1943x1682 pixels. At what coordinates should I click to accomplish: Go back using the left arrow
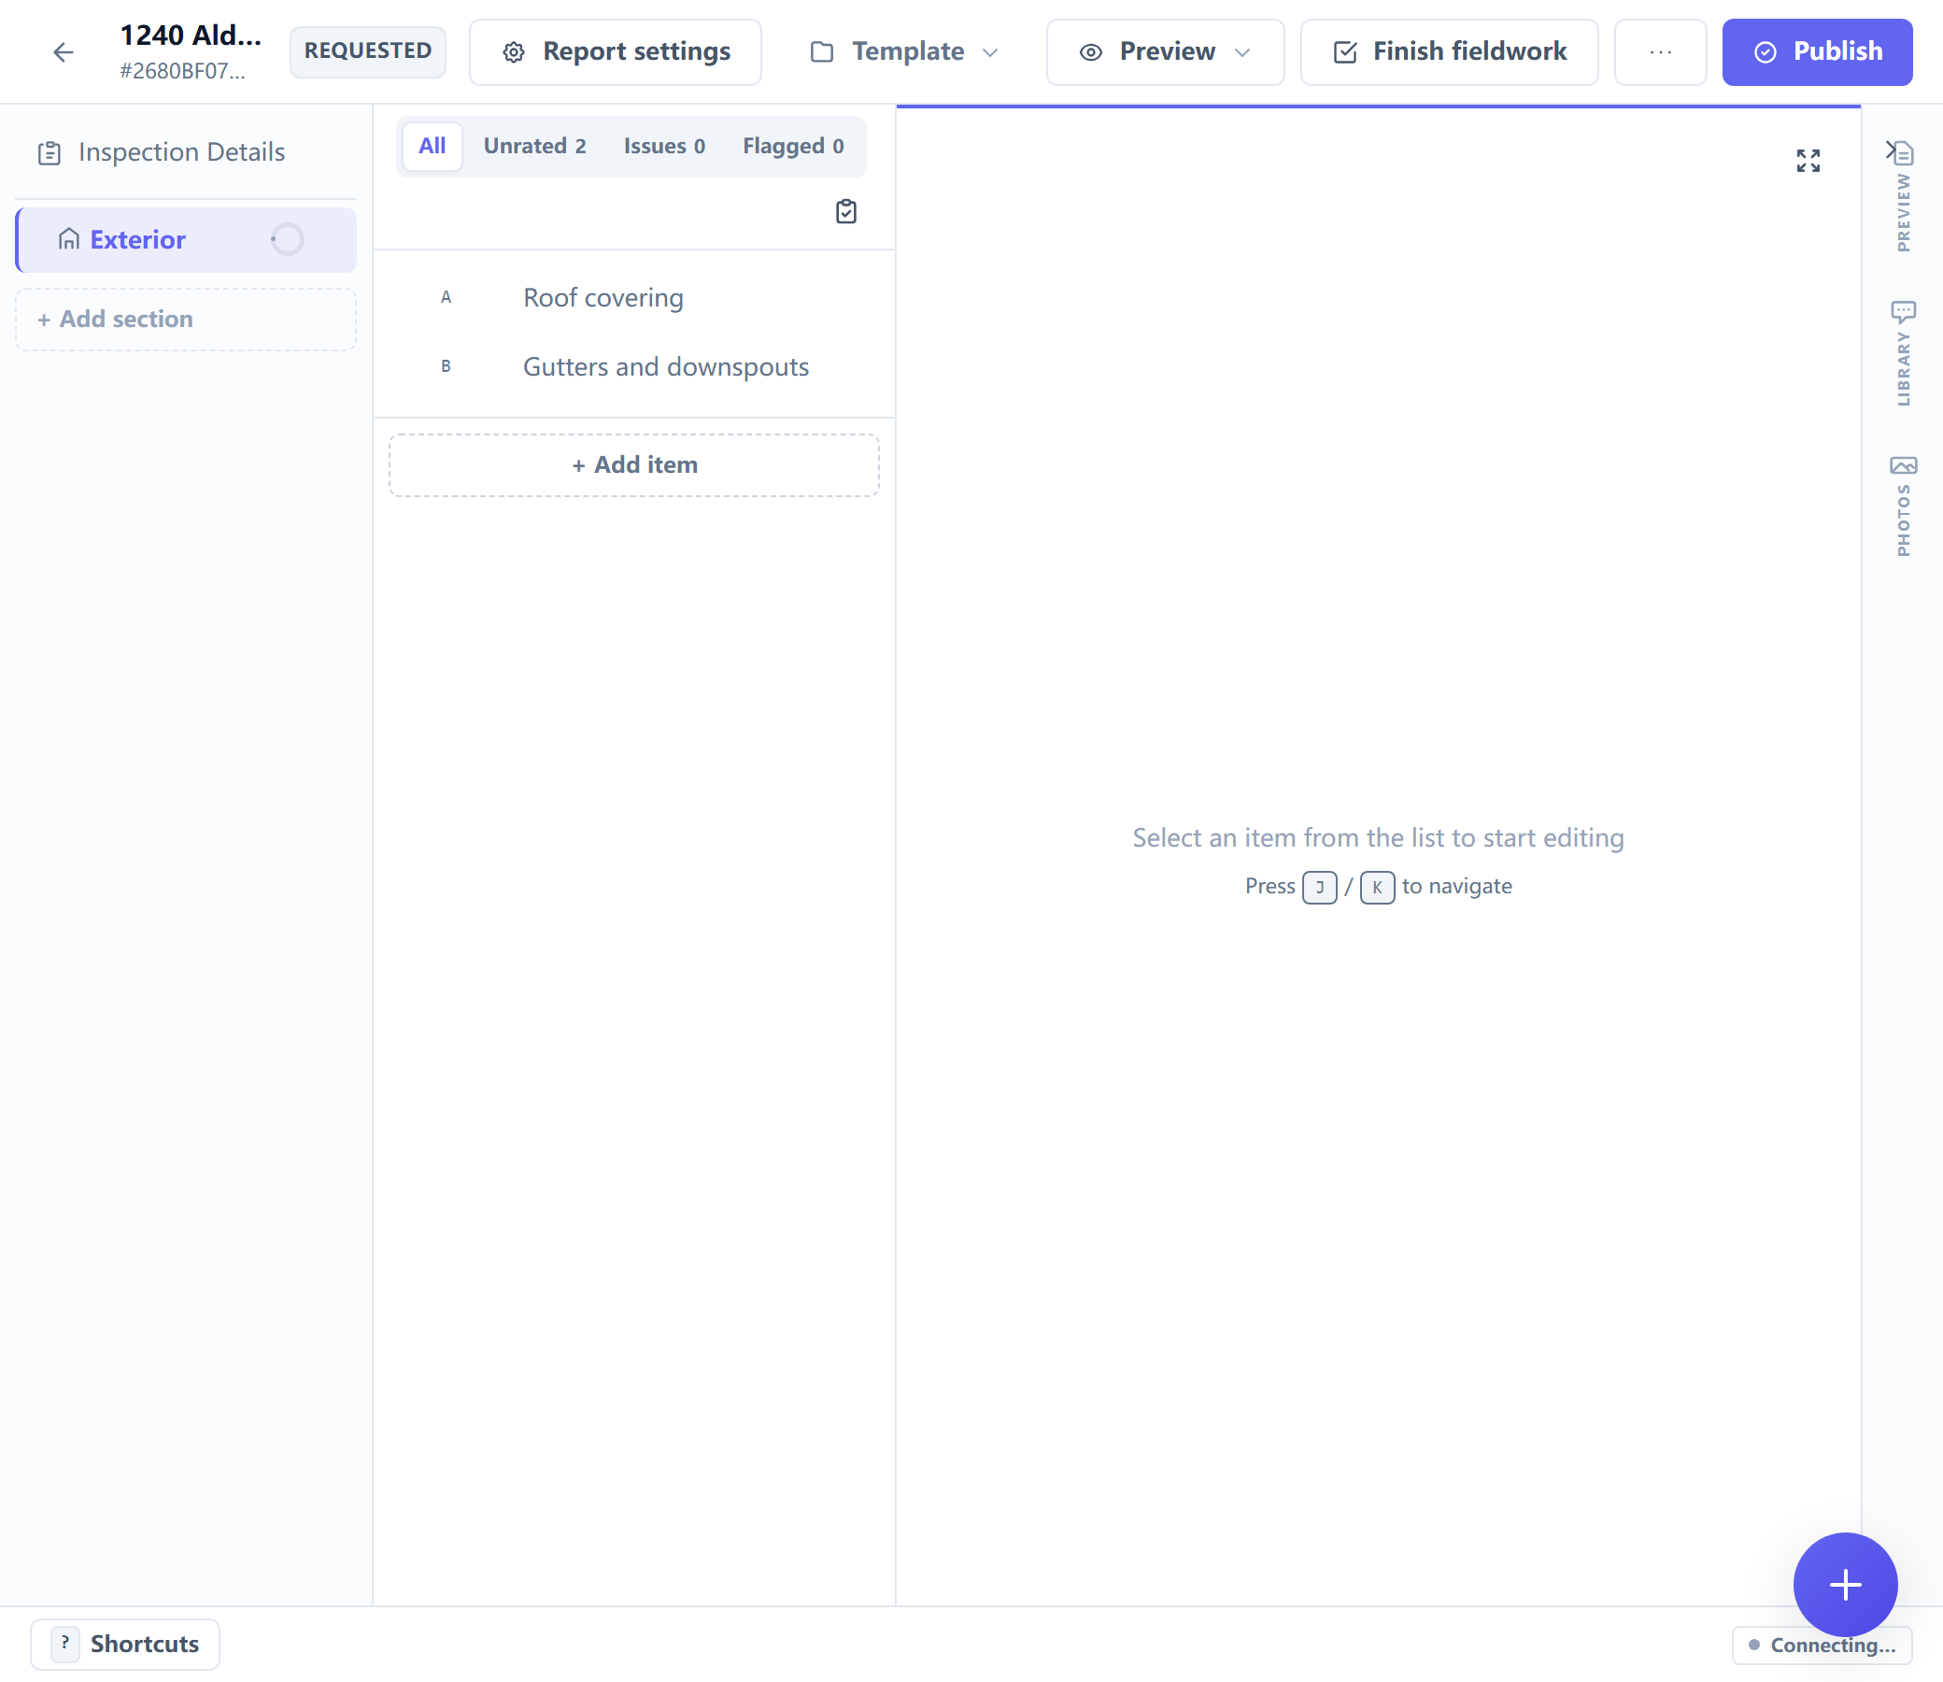63,52
